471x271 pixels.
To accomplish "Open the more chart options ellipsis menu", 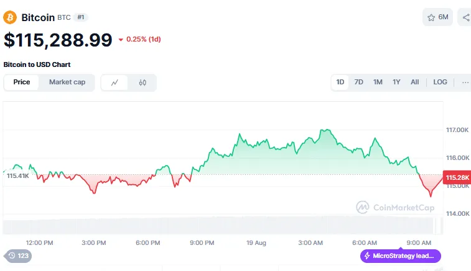I will [x=465, y=82].
